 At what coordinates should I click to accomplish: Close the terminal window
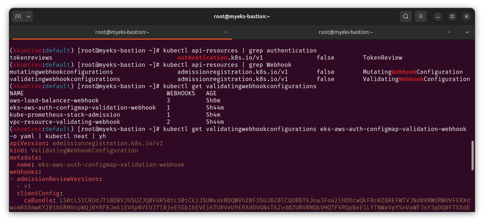[467, 16]
